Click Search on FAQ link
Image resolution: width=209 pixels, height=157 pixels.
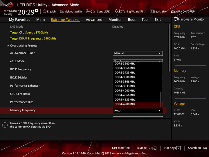[198, 148]
